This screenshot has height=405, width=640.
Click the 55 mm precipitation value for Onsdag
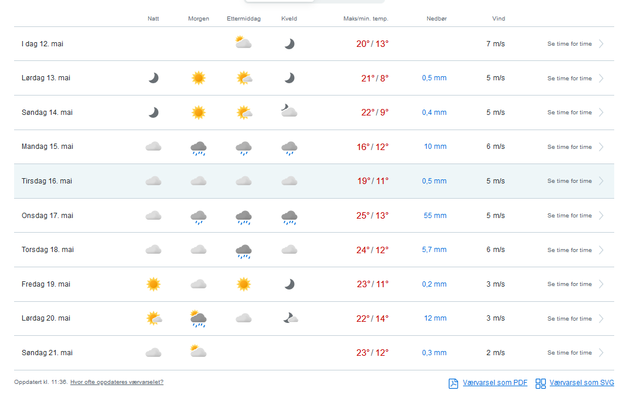[x=435, y=216]
